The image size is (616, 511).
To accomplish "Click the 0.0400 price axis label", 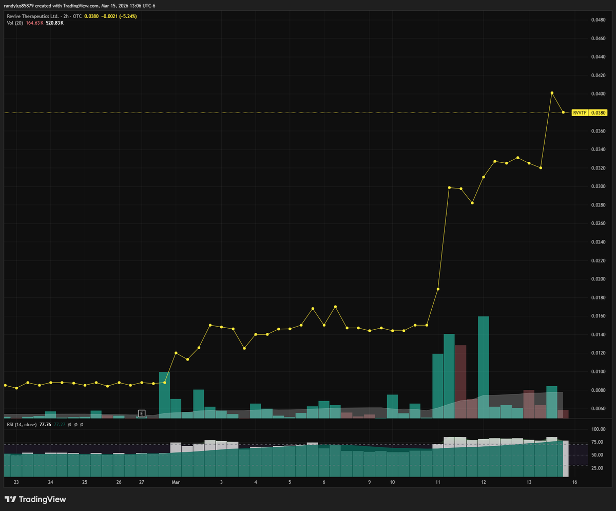I will pos(599,93).
